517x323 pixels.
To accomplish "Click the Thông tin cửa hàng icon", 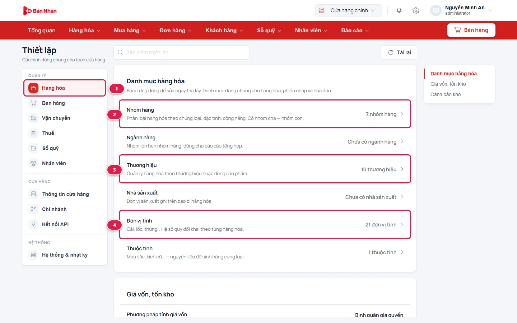I will point(33,194).
